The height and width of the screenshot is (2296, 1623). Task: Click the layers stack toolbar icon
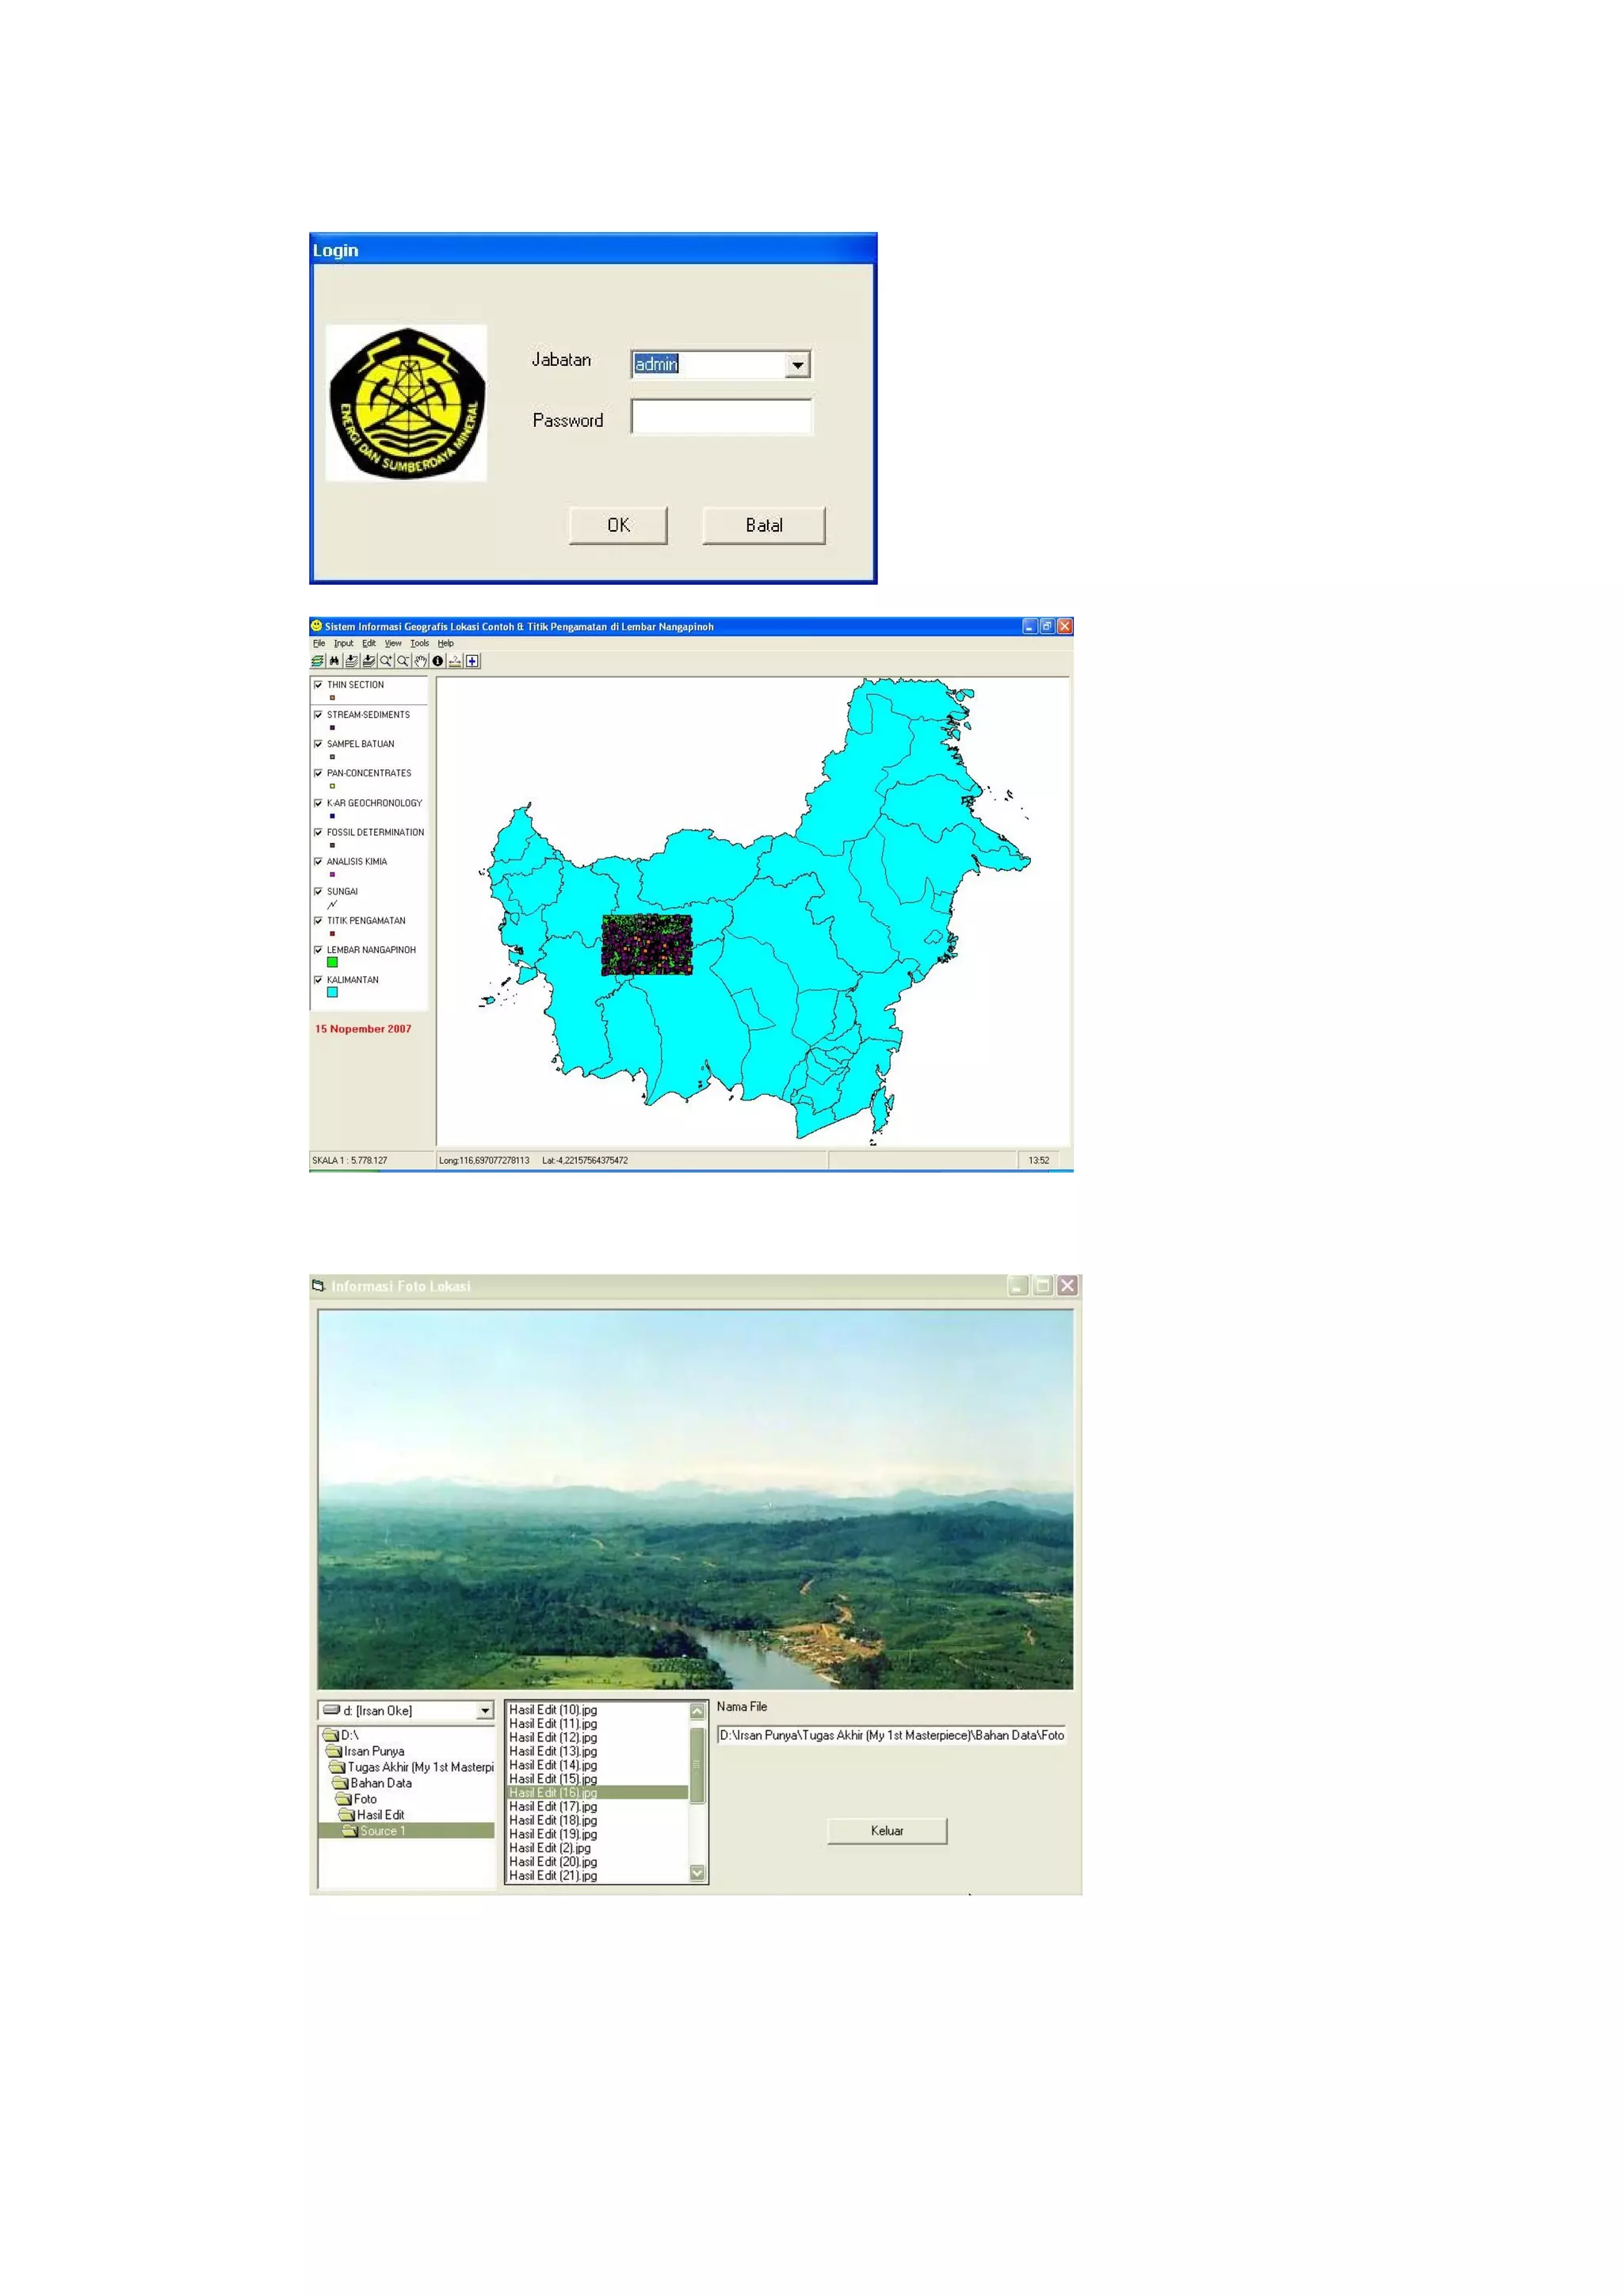tap(318, 661)
